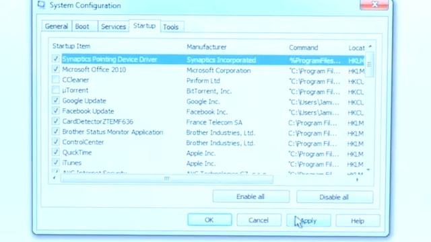431x242 pixels.
Task: Uncheck Brother Status Monitor Application checkbox
Action: click(55, 132)
